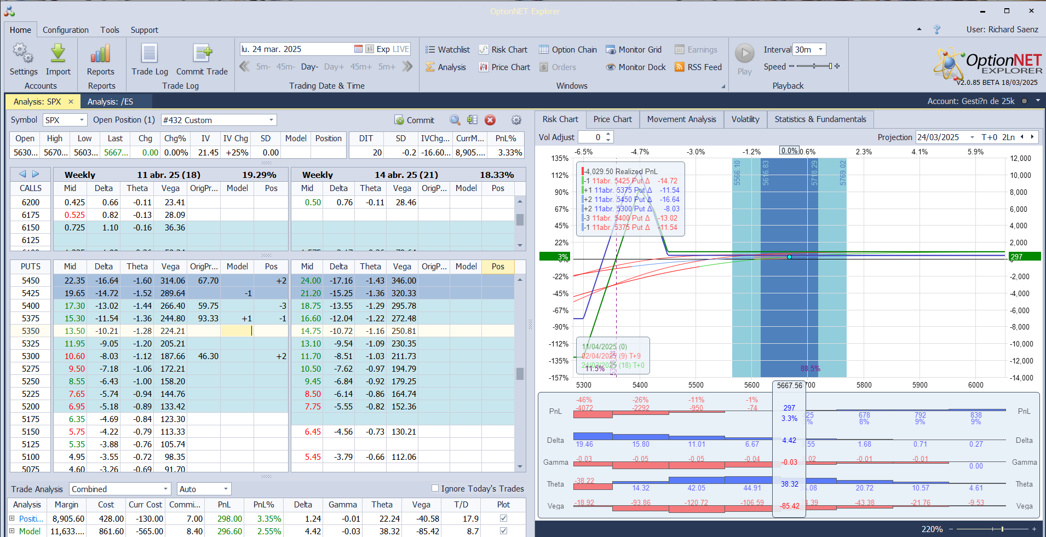Toggle the T+0 projection line
1046x537 pixels.
pos(990,137)
